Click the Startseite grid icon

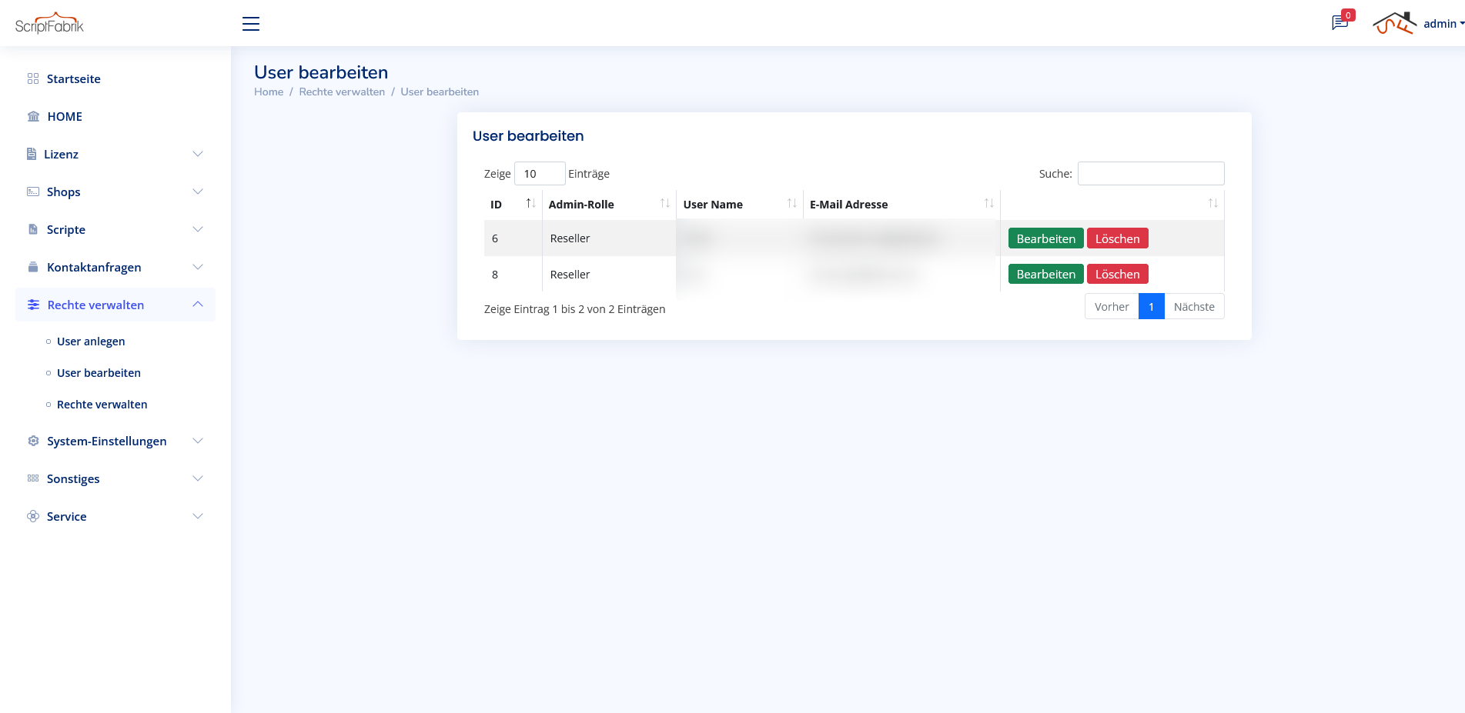pyautogui.click(x=33, y=78)
